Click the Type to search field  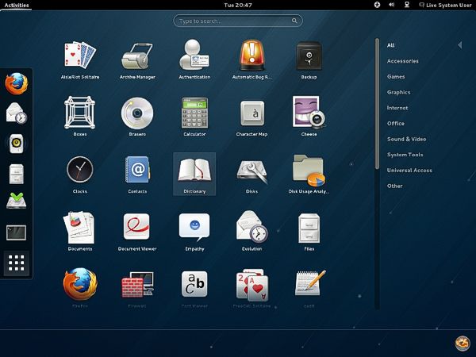[x=238, y=21]
